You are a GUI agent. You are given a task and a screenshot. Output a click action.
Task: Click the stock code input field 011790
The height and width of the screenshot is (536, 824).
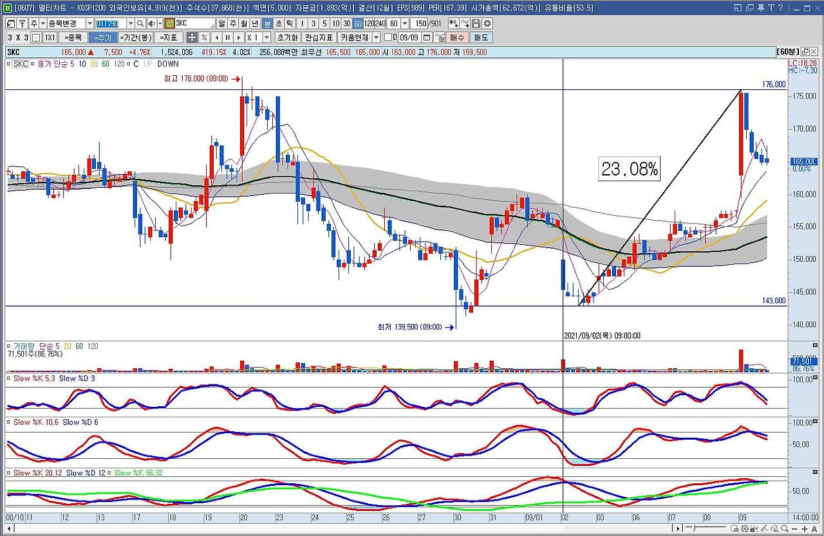tap(110, 23)
